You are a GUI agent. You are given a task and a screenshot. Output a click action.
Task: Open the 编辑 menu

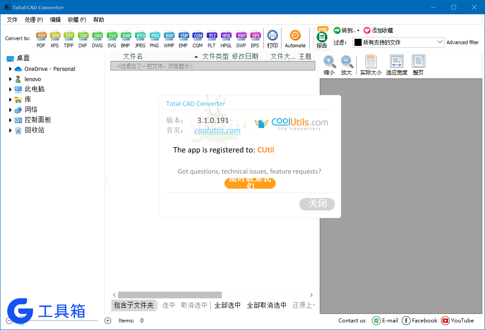point(55,20)
